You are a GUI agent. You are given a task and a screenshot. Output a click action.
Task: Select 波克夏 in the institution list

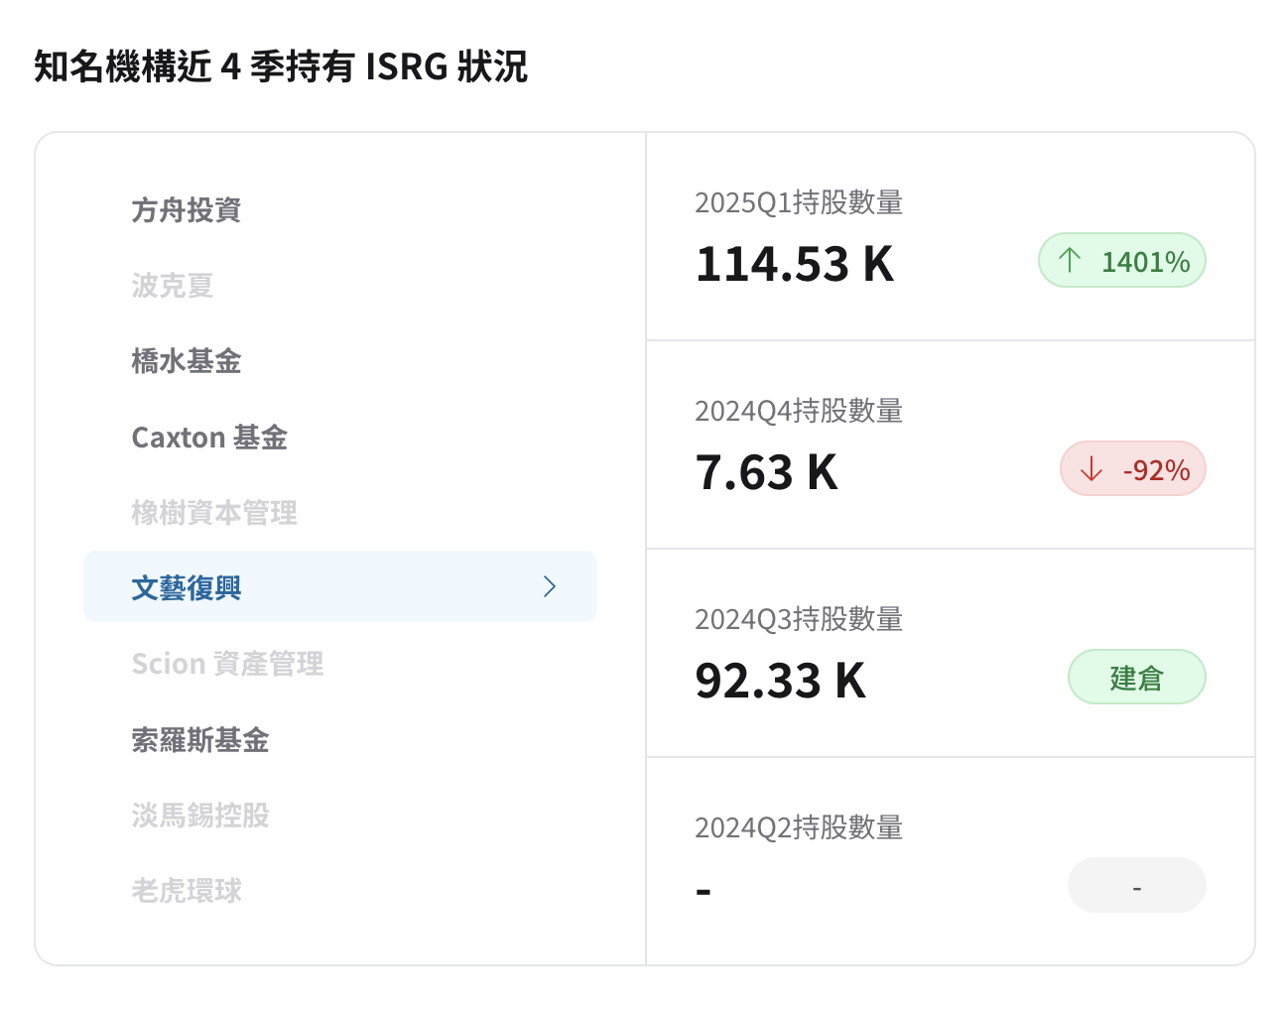173,286
